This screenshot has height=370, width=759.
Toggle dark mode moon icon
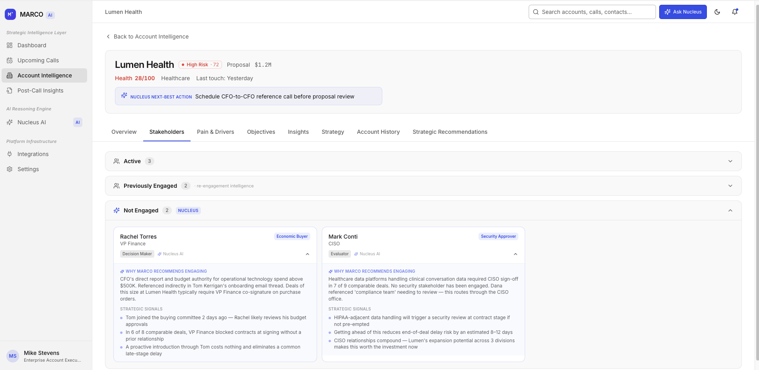click(x=717, y=12)
